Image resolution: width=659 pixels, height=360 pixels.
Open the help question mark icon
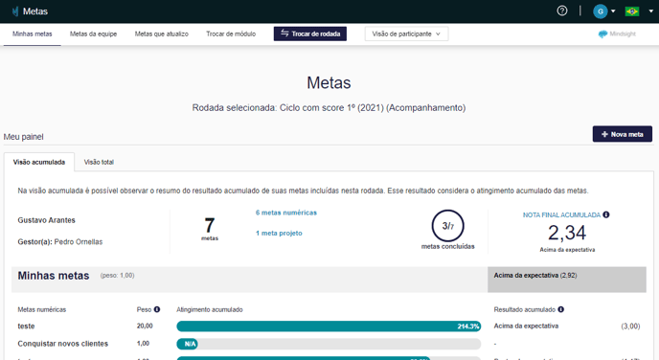pos(562,11)
